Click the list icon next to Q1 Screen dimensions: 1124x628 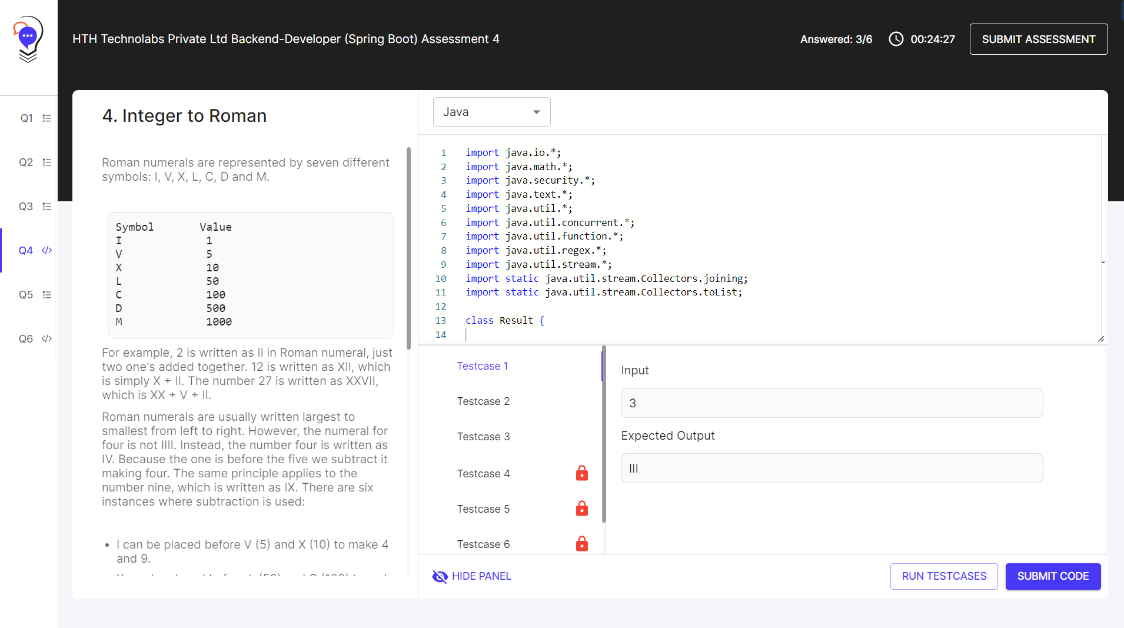[x=47, y=118]
